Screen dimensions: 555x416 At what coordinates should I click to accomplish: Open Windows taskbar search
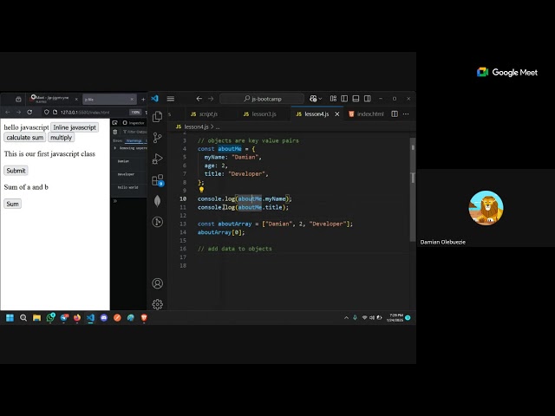[23, 318]
